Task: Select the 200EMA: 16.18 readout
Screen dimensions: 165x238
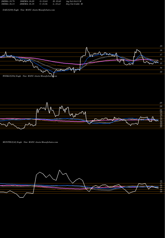Action: [x=27, y=4]
